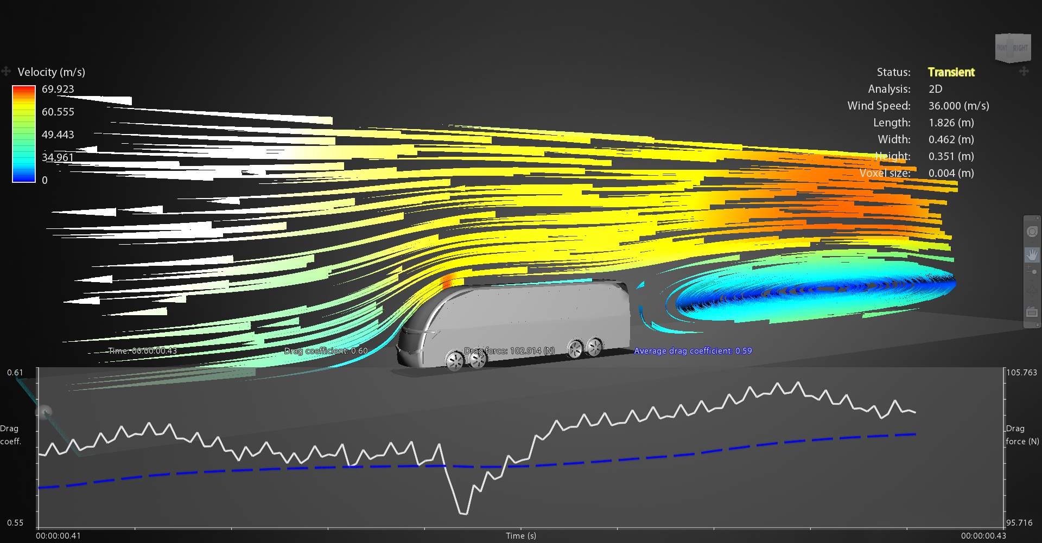Click move handle beside Velocity legend
This screenshot has width=1042, height=543.
pos(6,72)
